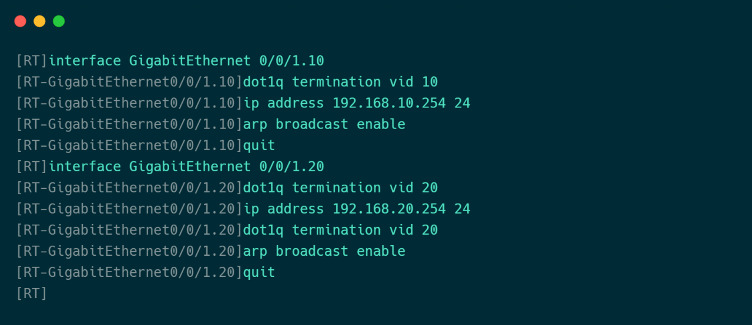752x325 pixels.
Task: Click the second dot1q termination vid 20 line
Action: pos(341,230)
